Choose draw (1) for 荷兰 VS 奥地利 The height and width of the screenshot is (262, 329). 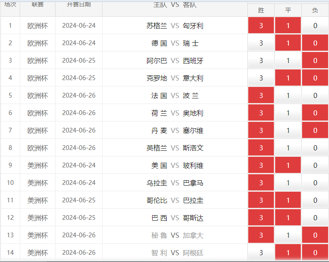click(x=288, y=113)
